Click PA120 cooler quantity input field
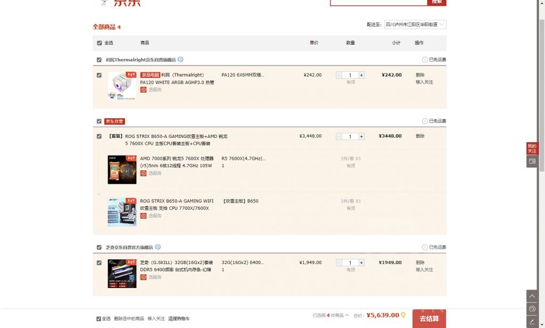The height and width of the screenshot is (328, 545). point(350,75)
